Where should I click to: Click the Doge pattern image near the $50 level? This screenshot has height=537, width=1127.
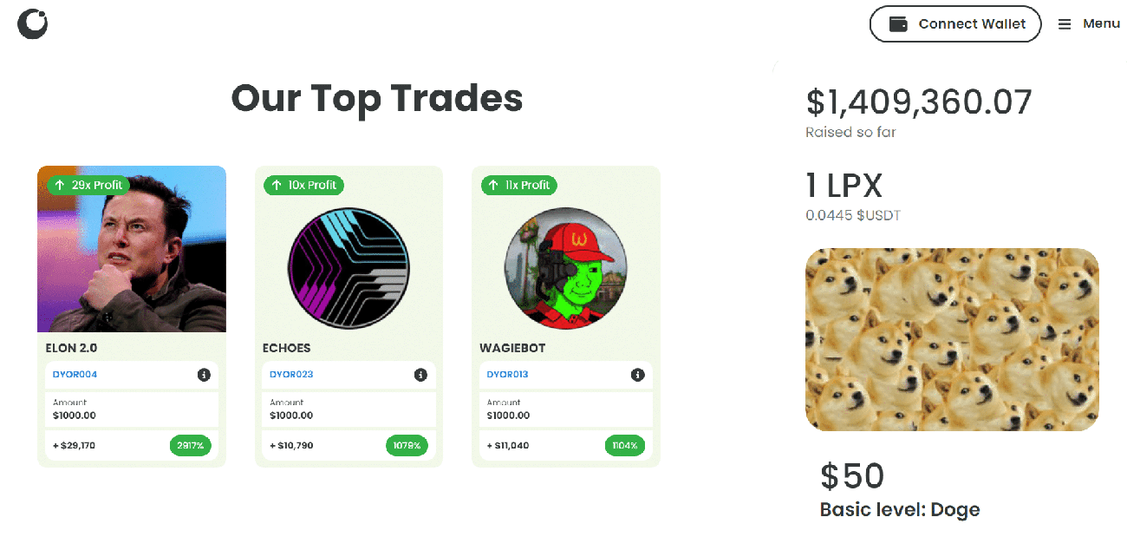(952, 340)
